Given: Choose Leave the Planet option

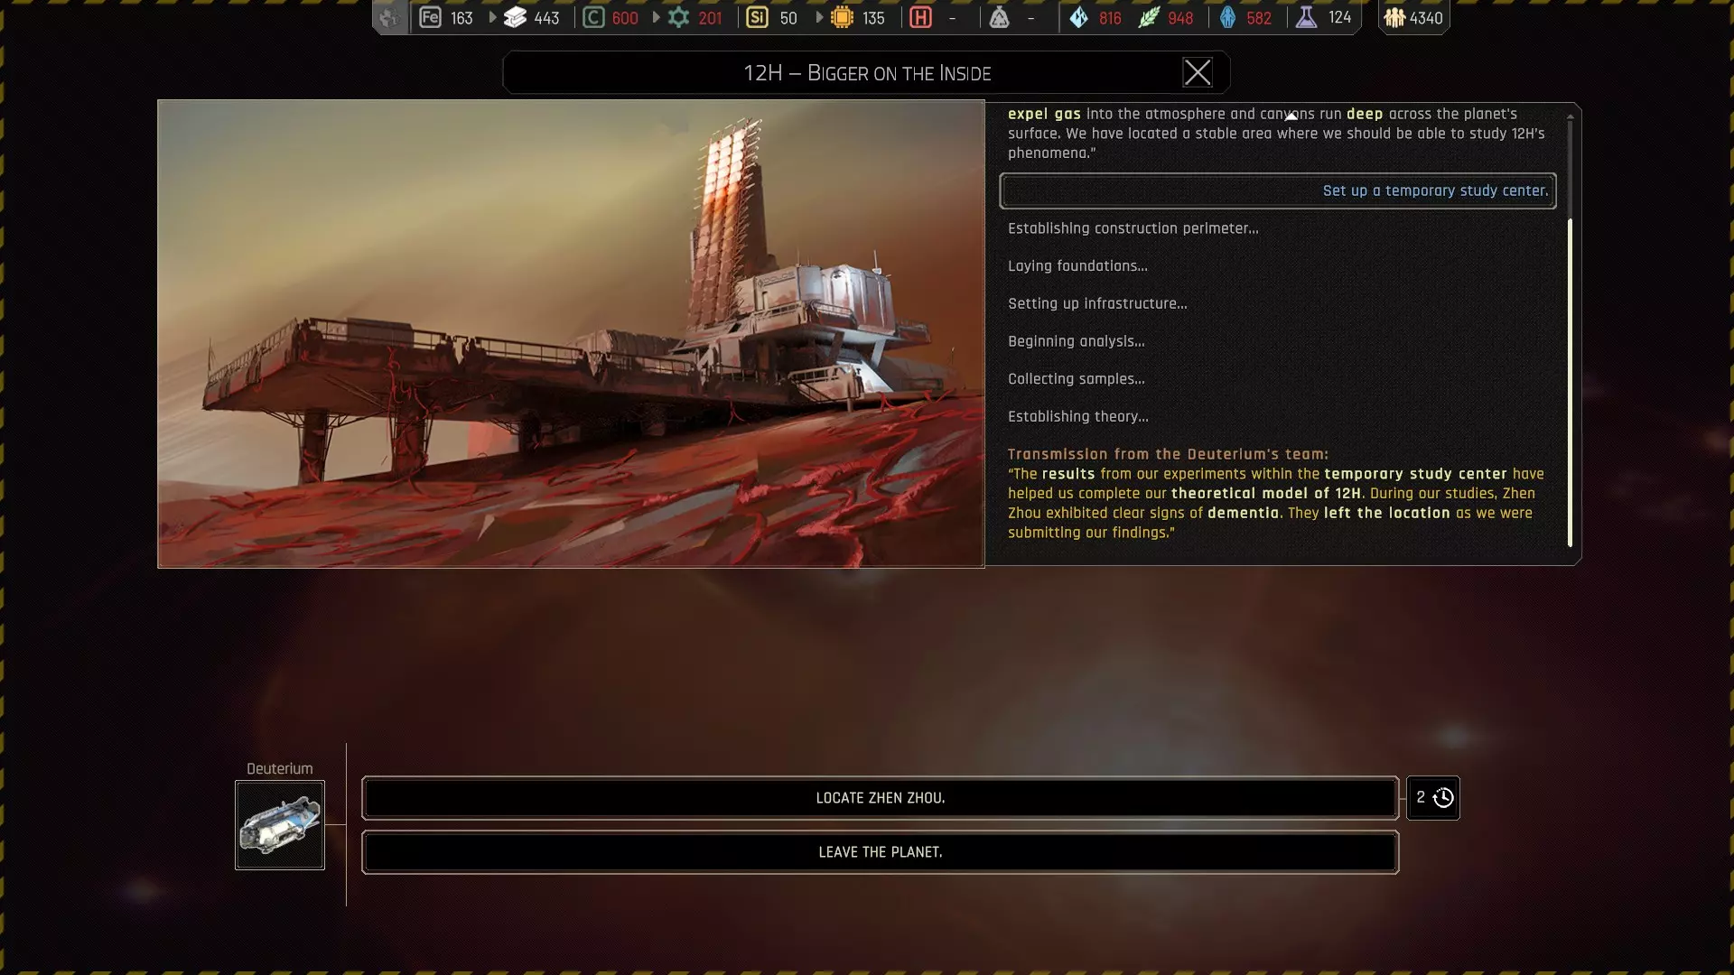Looking at the screenshot, I should tap(880, 852).
